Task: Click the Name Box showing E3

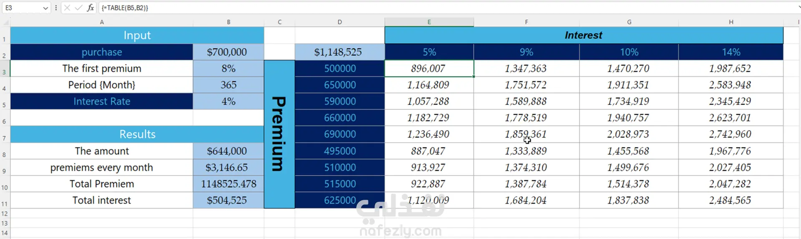Action: [x=22, y=8]
